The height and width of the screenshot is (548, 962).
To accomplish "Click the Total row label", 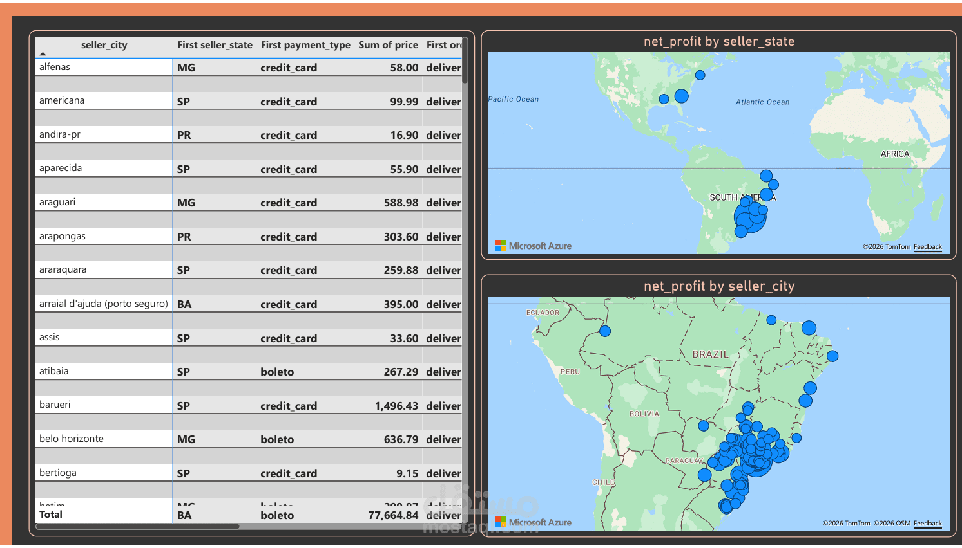I will (x=51, y=515).
